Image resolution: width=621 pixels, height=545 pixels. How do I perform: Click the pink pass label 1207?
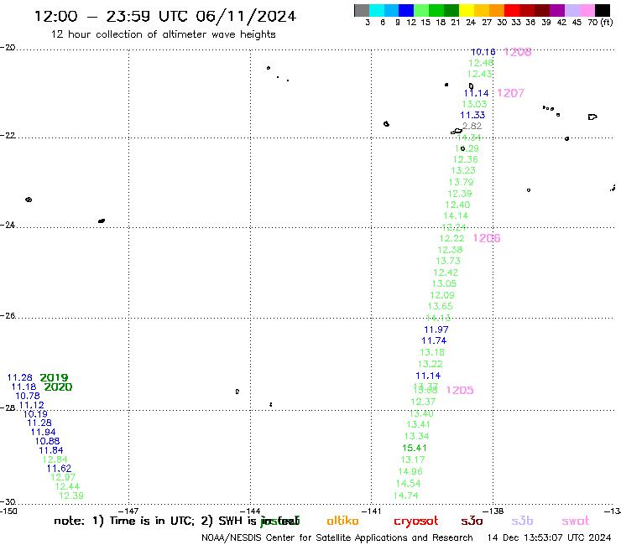pos(510,93)
